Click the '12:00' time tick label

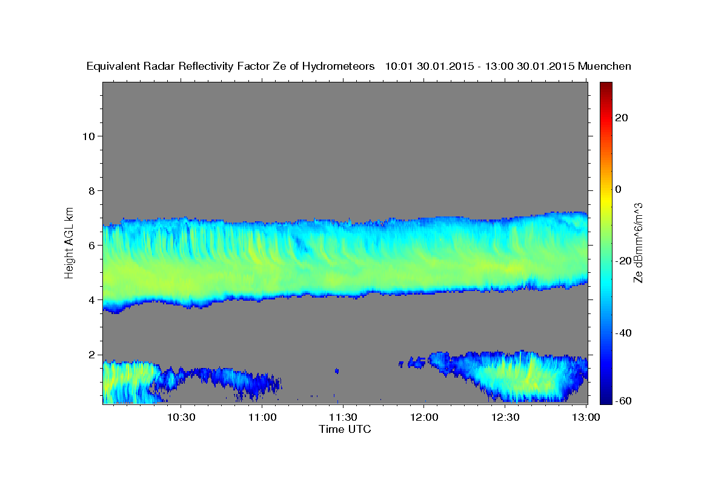(x=425, y=418)
